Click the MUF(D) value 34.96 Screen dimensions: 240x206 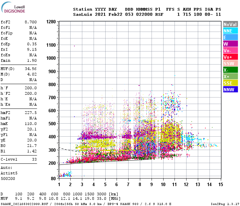pyautogui.click(x=31, y=69)
